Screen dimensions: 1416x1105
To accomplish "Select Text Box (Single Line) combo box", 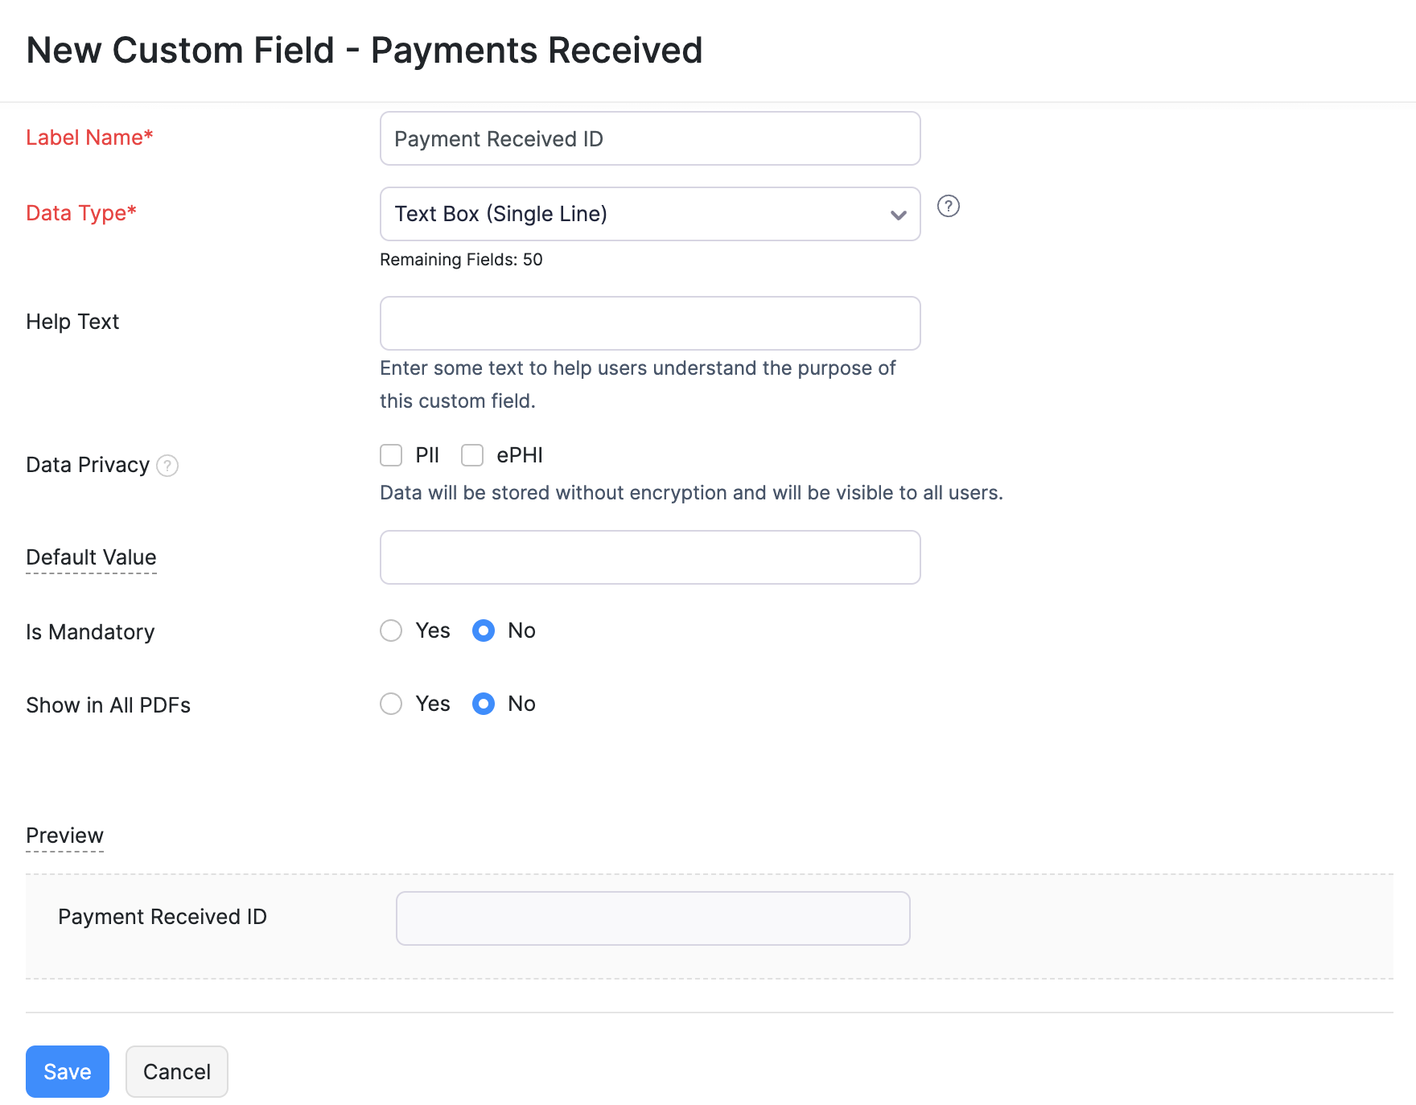I will 636,214.
